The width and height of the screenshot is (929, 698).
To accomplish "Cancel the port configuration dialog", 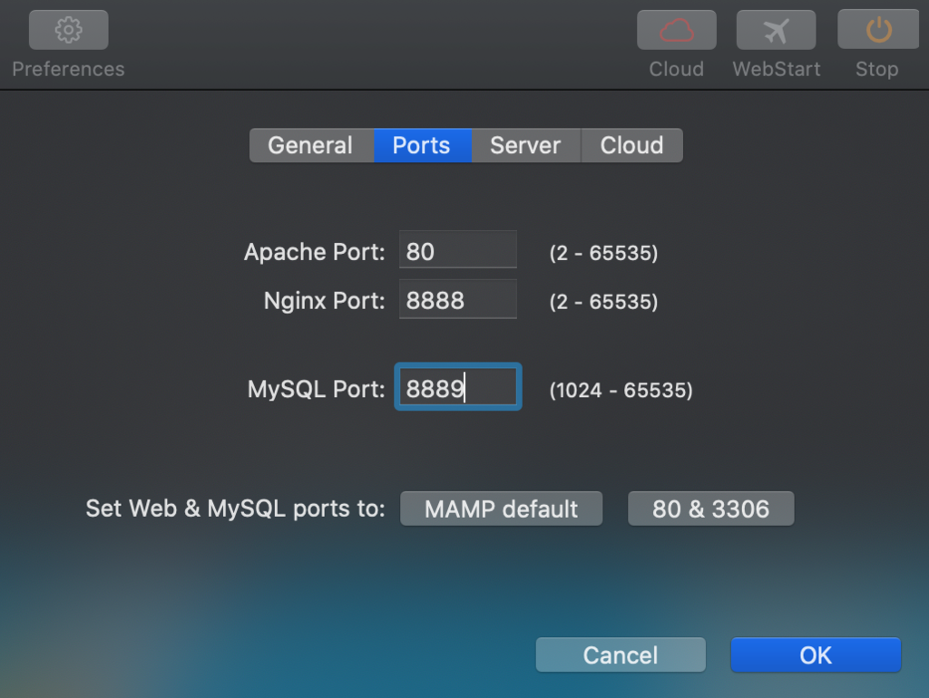I will (x=620, y=654).
